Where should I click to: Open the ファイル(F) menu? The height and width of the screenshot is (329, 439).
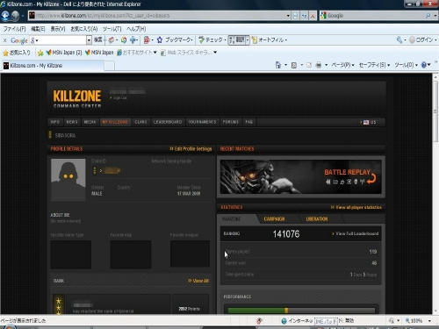[15, 29]
